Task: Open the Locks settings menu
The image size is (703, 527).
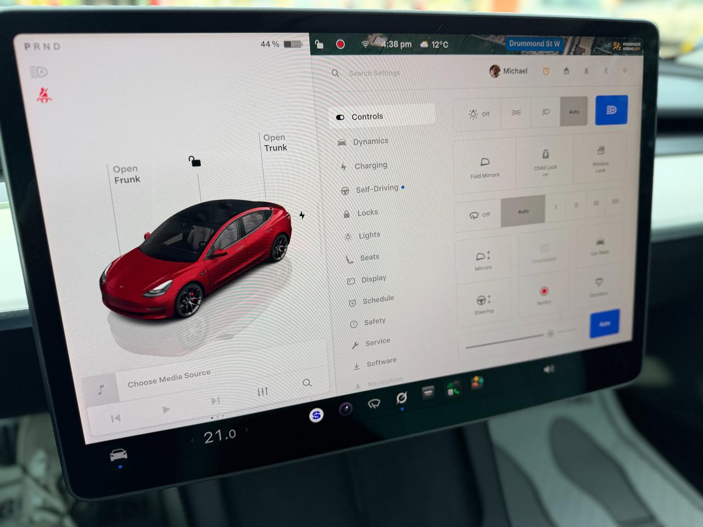Action: [x=361, y=213]
